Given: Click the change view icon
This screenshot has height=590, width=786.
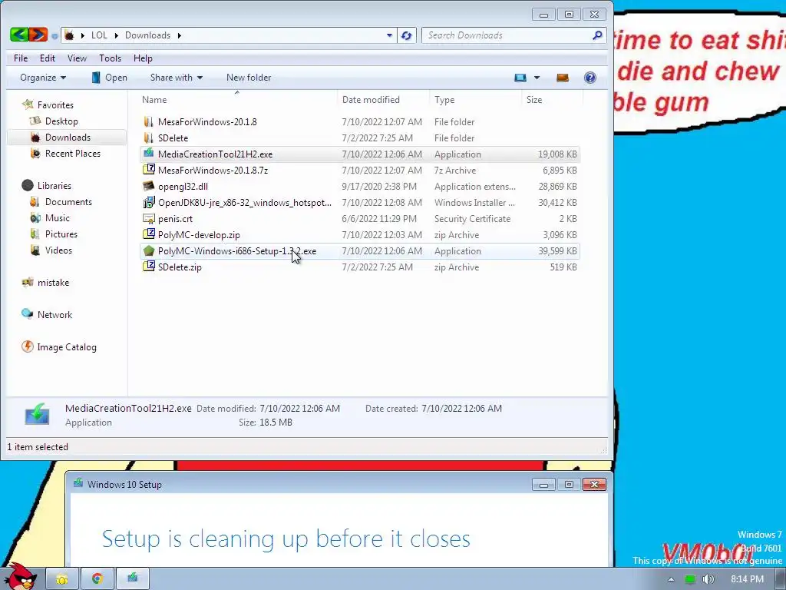Looking at the screenshot, I should [520, 78].
